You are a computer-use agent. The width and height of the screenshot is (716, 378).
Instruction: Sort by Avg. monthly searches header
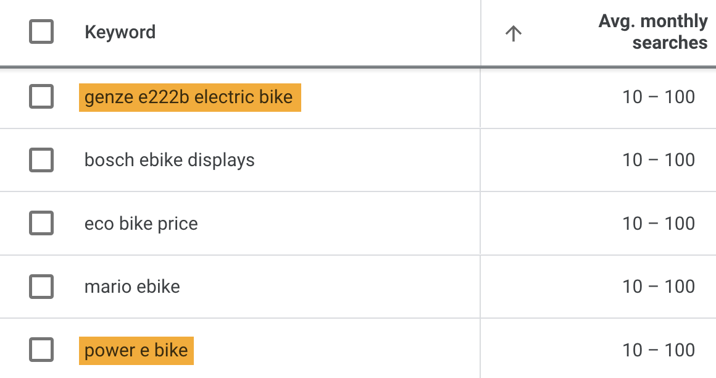[x=653, y=31]
